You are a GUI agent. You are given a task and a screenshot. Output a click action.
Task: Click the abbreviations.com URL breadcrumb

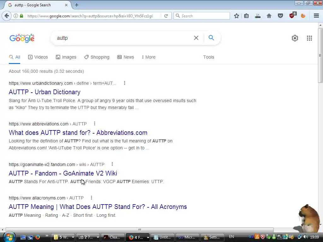click(48, 124)
